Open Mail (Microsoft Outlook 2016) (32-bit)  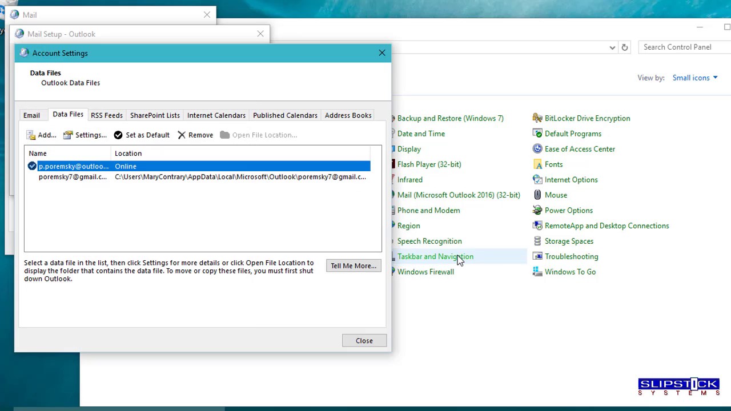coord(459,195)
